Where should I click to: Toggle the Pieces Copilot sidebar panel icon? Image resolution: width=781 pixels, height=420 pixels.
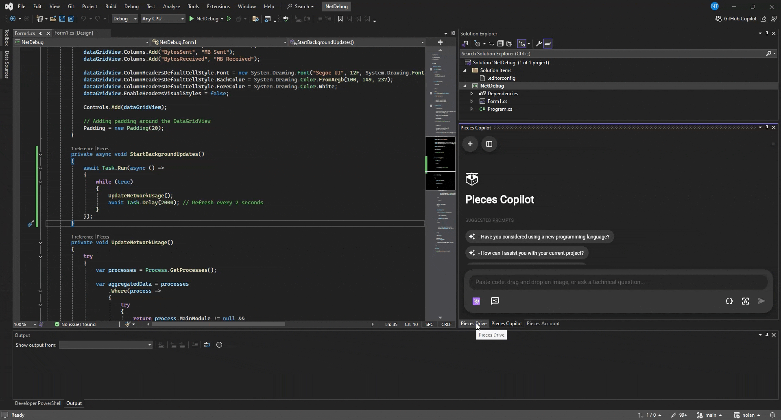[x=489, y=144]
